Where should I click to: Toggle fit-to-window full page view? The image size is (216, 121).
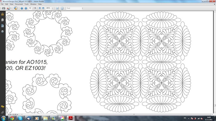click(62, 8)
